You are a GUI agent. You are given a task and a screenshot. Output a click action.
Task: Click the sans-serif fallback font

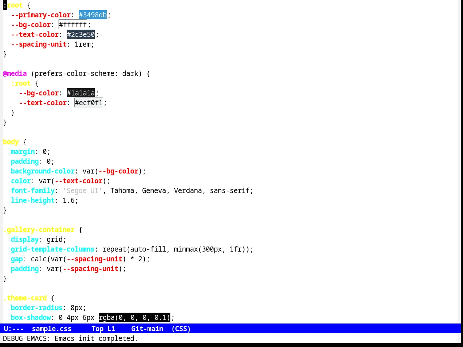(x=230, y=190)
